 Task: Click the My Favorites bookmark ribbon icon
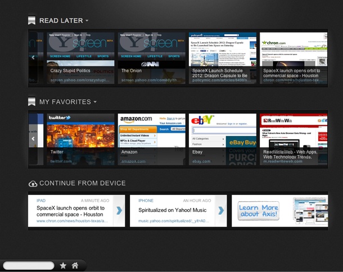31,102
